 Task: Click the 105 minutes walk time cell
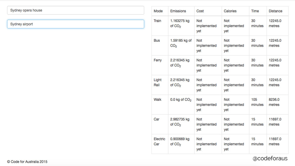[257, 102]
